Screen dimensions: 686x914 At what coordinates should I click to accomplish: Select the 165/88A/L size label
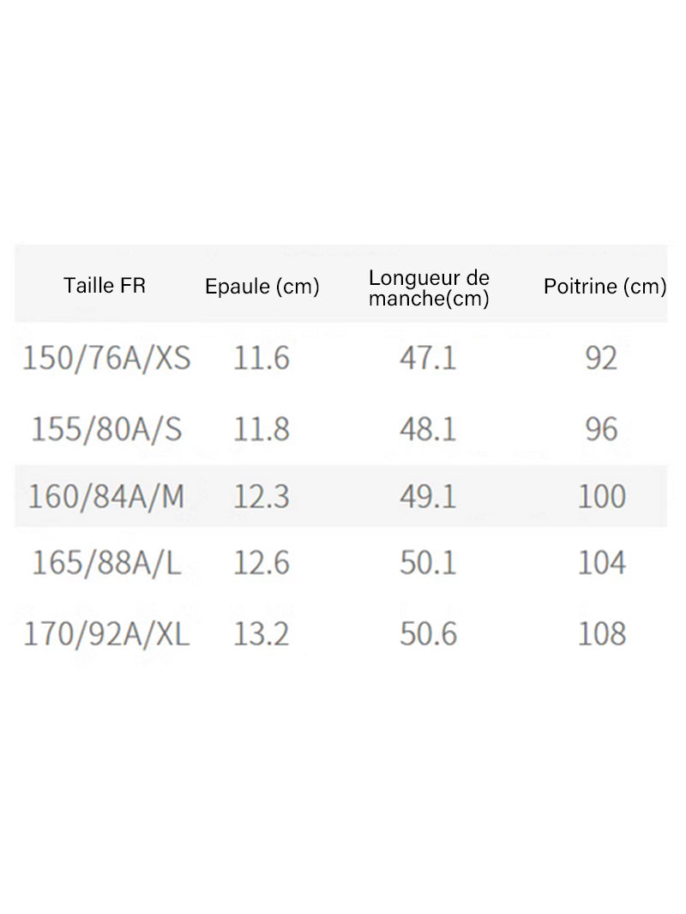pyautogui.click(x=106, y=563)
